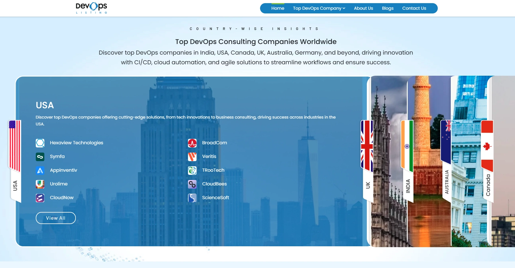Click the Appinventiv logo icon
Image resolution: width=515 pixels, height=268 pixels.
click(40, 170)
